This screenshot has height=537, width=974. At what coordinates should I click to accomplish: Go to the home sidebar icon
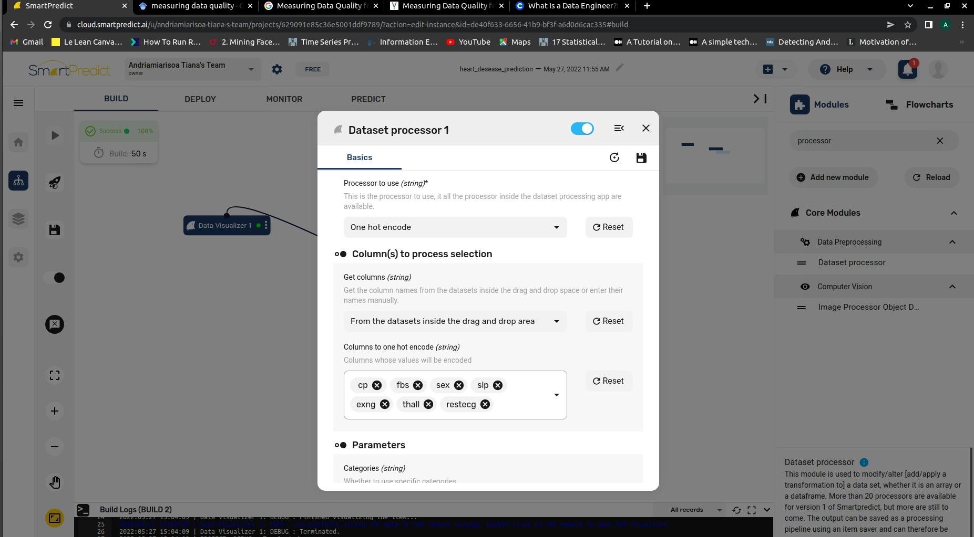pos(18,142)
